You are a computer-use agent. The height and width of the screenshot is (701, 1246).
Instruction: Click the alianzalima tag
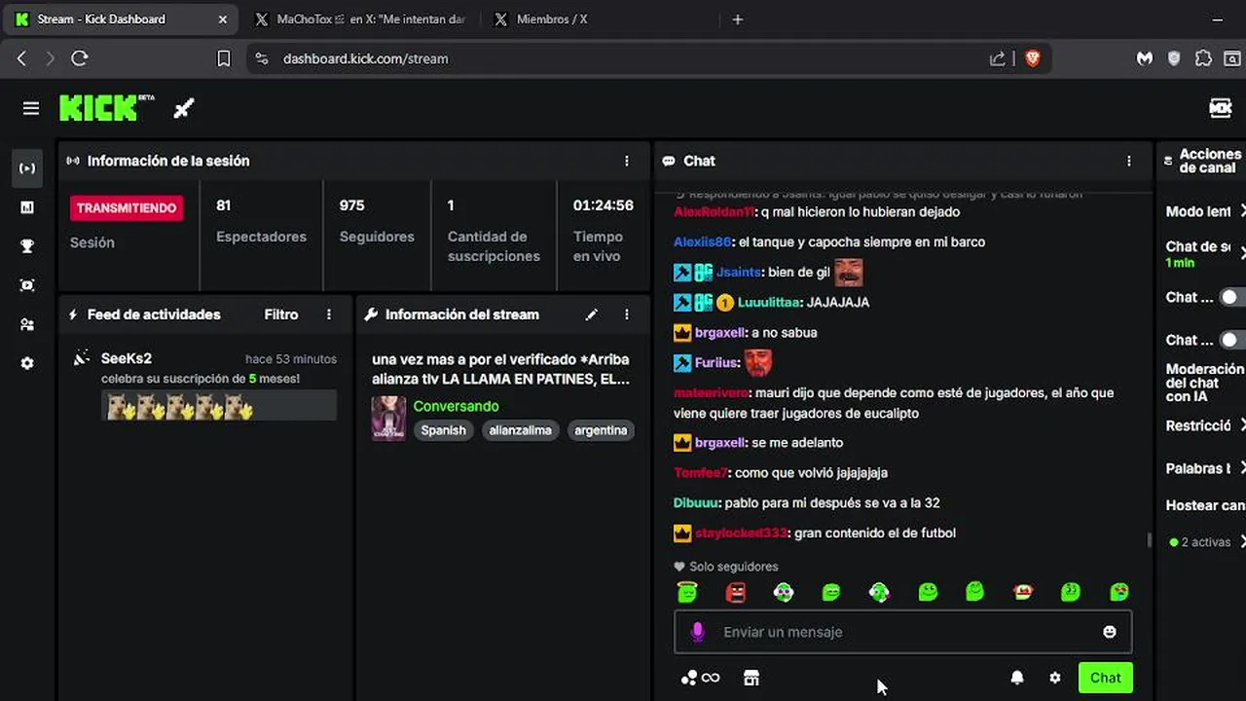(520, 430)
